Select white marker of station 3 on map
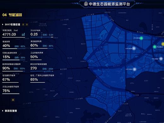Image resolution: width=164 pixels, height=123 pixels. (x=161, y=59)
